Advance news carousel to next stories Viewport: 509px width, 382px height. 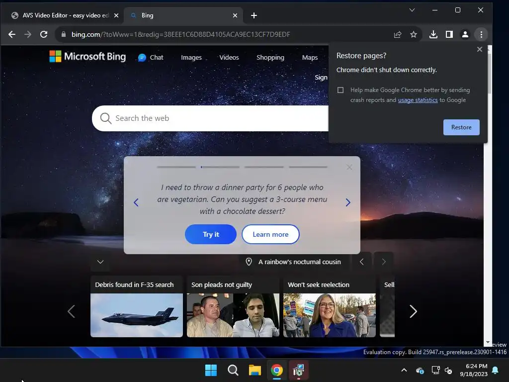413,311
